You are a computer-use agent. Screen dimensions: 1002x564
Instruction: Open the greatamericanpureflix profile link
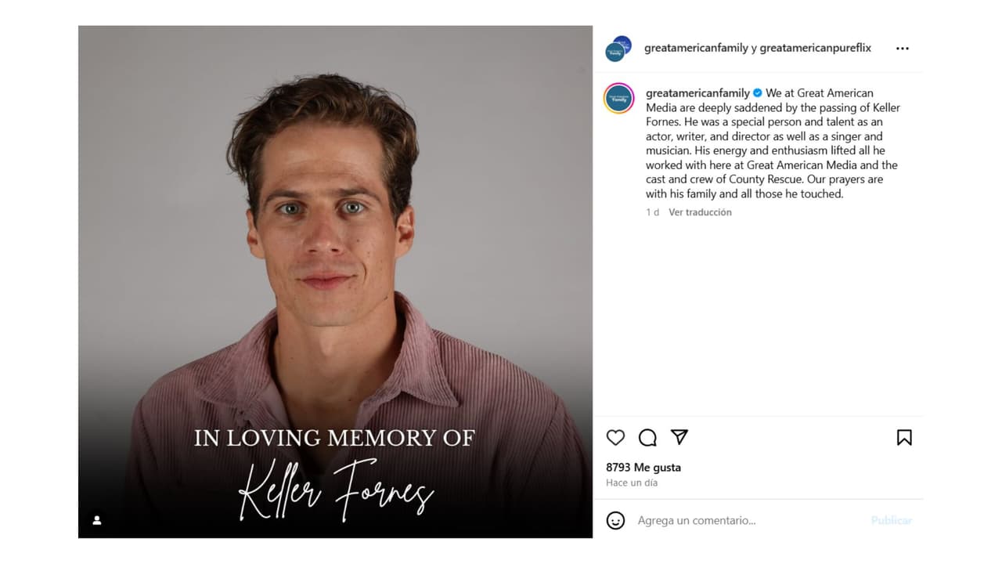click(815, 48)
